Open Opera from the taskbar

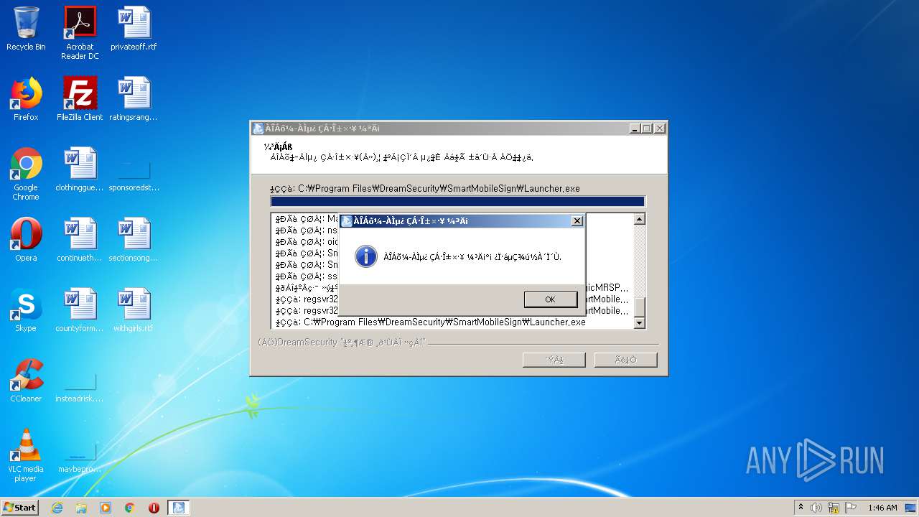click(154, 508)
